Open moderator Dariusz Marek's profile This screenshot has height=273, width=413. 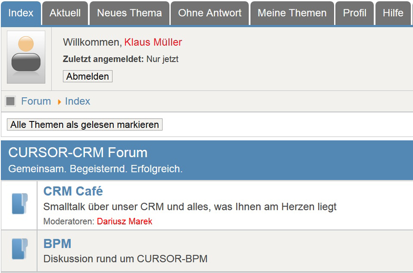(124, 221)
